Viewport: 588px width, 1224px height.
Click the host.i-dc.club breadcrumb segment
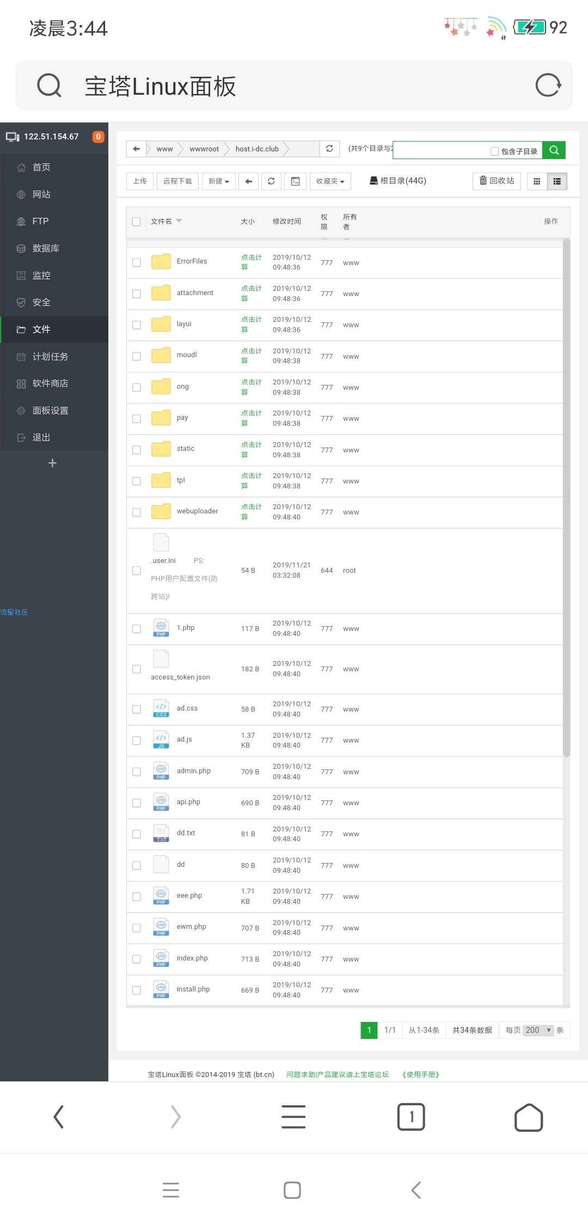click(x=257, y=149)
